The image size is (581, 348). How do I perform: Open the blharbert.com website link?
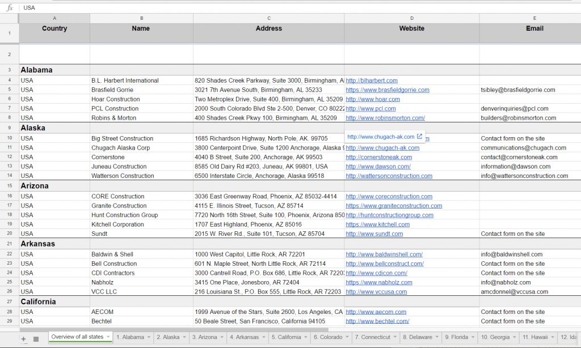[x=372, y=80]
